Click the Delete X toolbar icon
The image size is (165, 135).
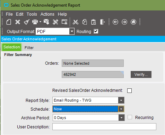[18, 22]
